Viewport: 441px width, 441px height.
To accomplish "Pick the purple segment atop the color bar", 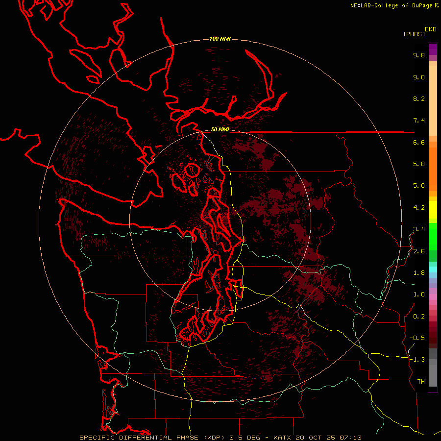I will [x=433, y=49].
